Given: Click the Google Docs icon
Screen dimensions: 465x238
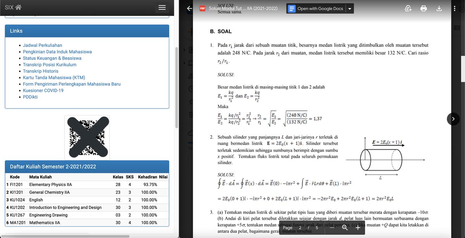Looking at the screenshot, I should coord(292,9).
